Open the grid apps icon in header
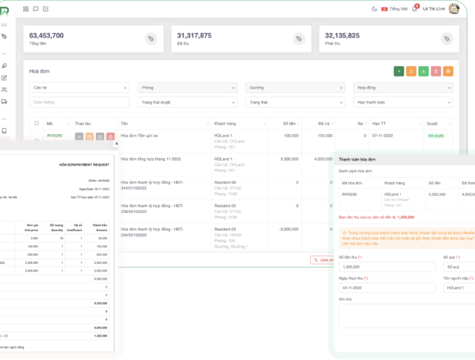Screen dimensions: 475x360 [26, 9]
